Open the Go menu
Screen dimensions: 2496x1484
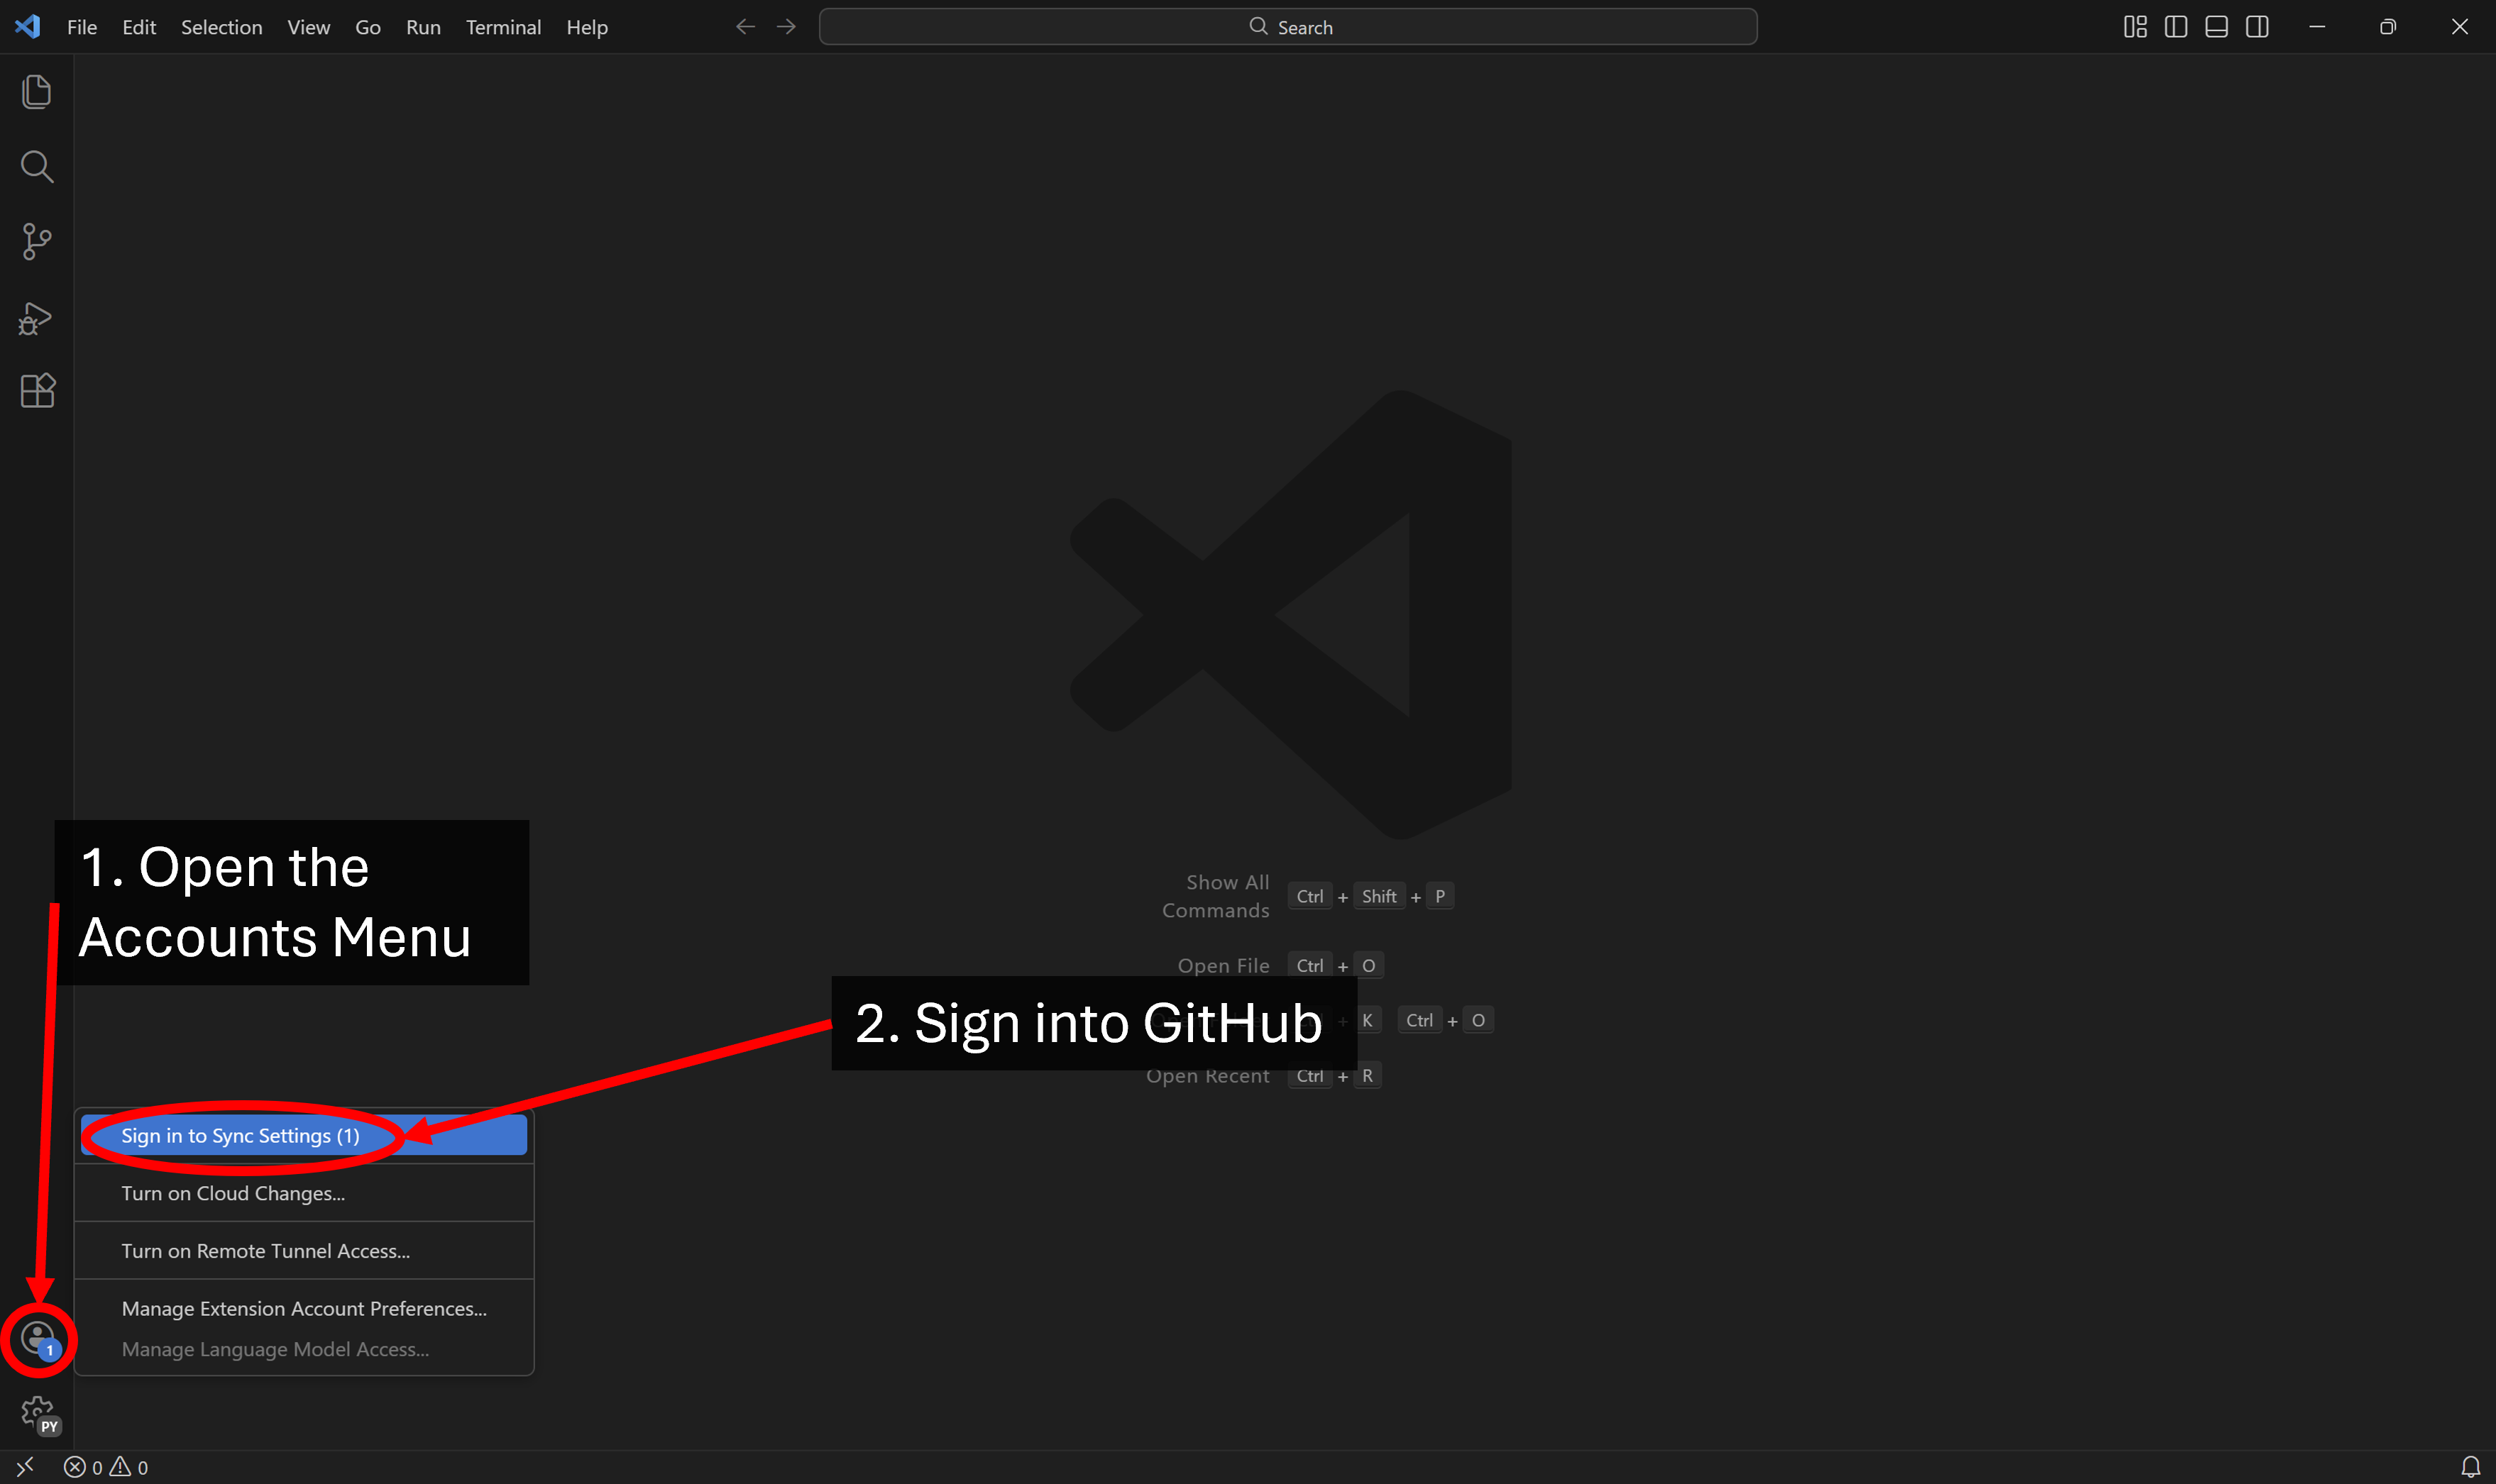[x=368, y=27]
